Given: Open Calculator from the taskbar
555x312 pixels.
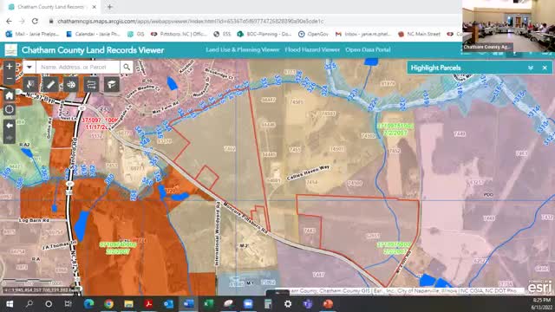Looking at the screenshot, I should [x=268, y=304].
